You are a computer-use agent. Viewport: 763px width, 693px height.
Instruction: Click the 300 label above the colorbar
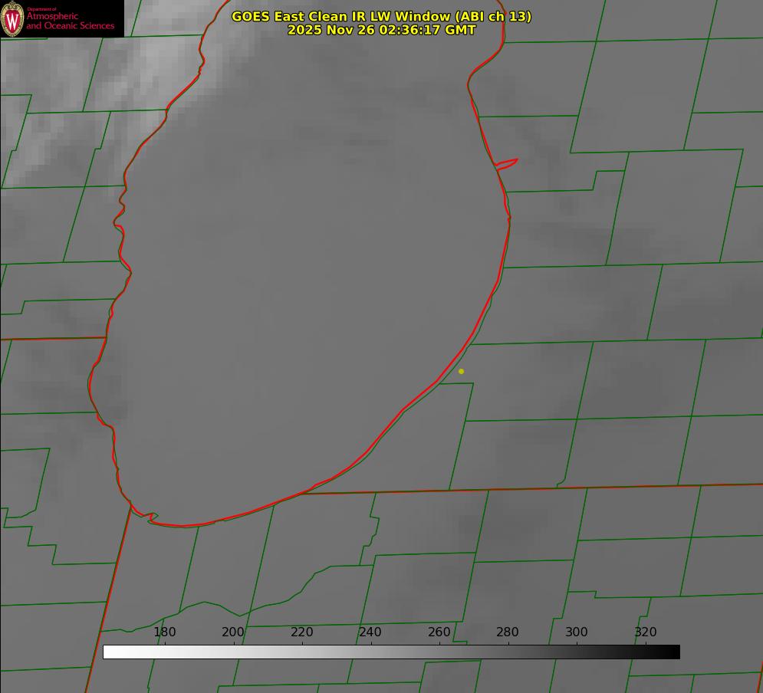pyautogui.click(x=577, y=632)
